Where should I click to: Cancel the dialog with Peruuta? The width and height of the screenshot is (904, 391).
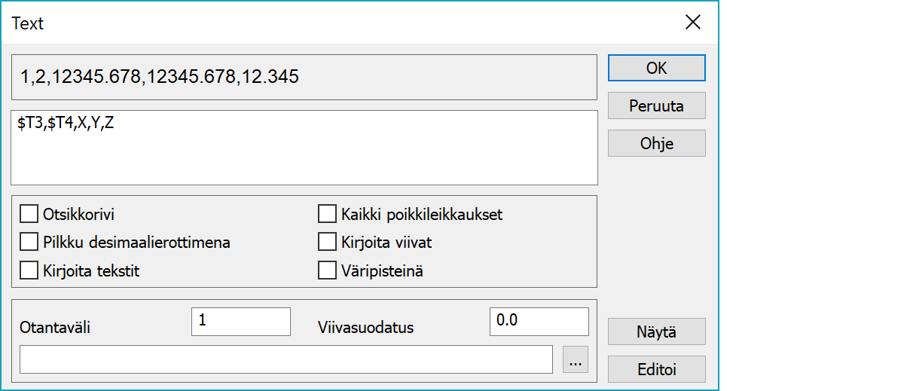click(x=656, y=106)
